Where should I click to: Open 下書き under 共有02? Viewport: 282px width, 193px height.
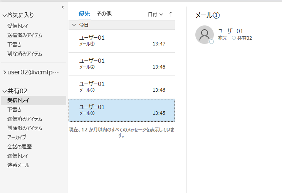14,109
